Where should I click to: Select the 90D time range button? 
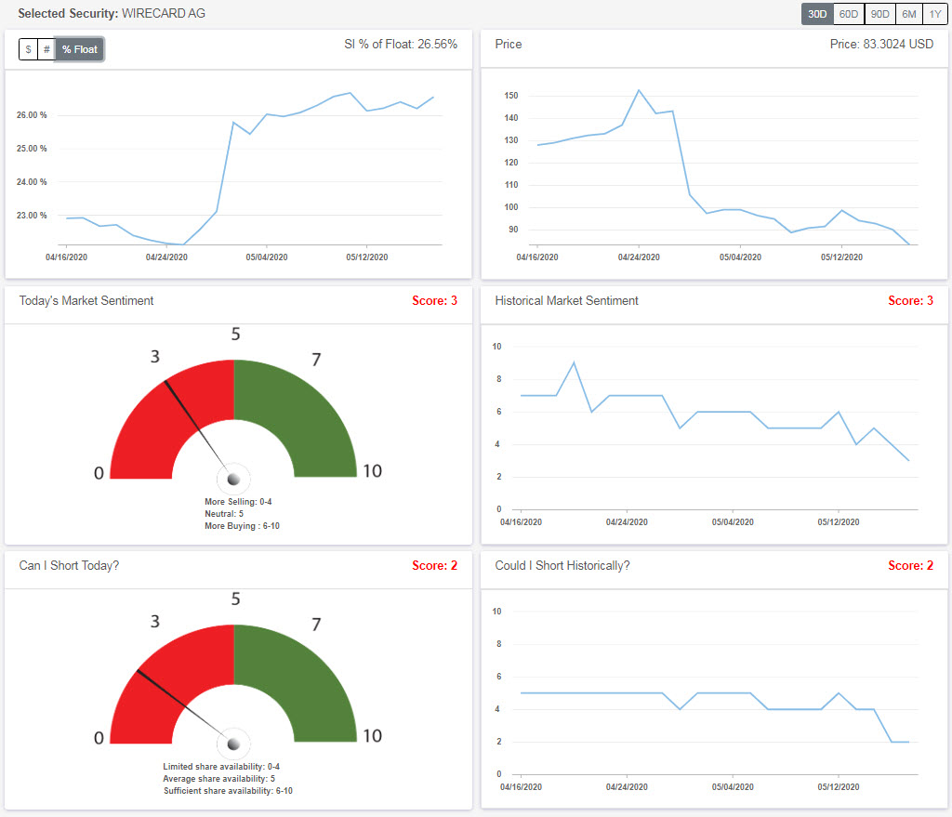879,14
